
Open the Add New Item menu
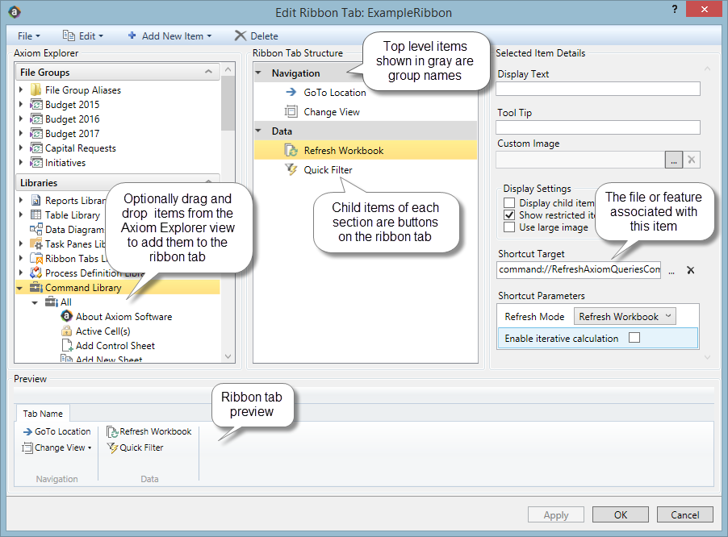(170, 35)
